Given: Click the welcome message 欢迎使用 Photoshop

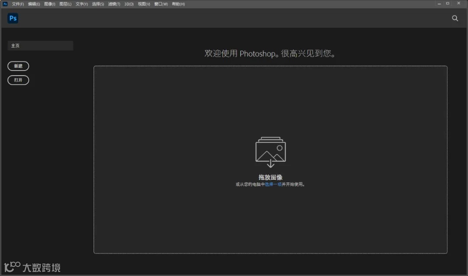Looking at the screenshot, I should [x=270, y=53].
